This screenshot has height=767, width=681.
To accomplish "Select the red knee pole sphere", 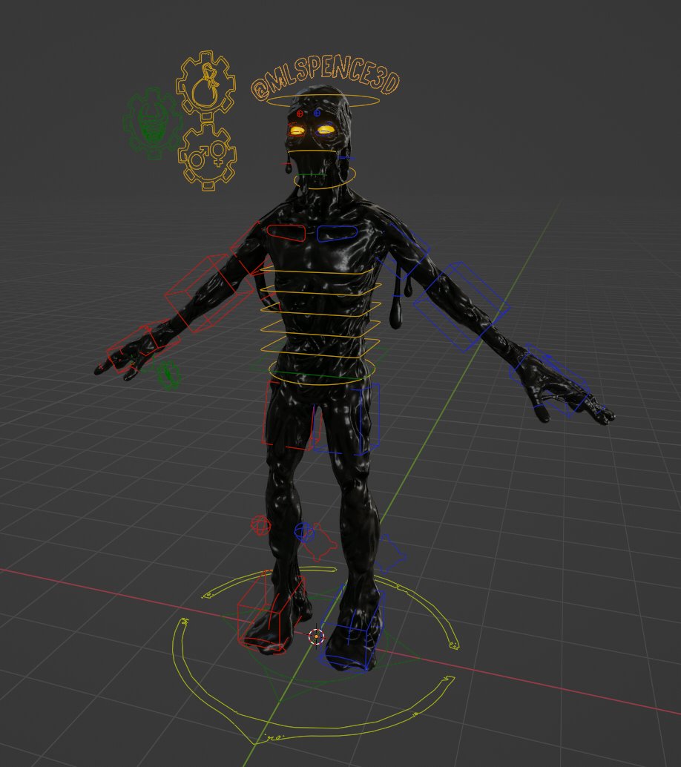I will [261, 525].
